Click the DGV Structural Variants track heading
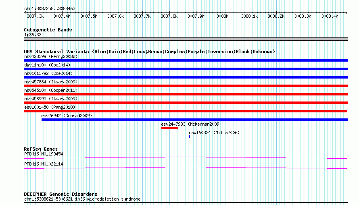This screenshot has height=205, width=359. tap(150, 52)
